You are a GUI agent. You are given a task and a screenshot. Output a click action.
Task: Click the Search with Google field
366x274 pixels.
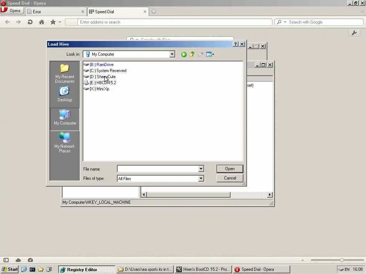325,22
